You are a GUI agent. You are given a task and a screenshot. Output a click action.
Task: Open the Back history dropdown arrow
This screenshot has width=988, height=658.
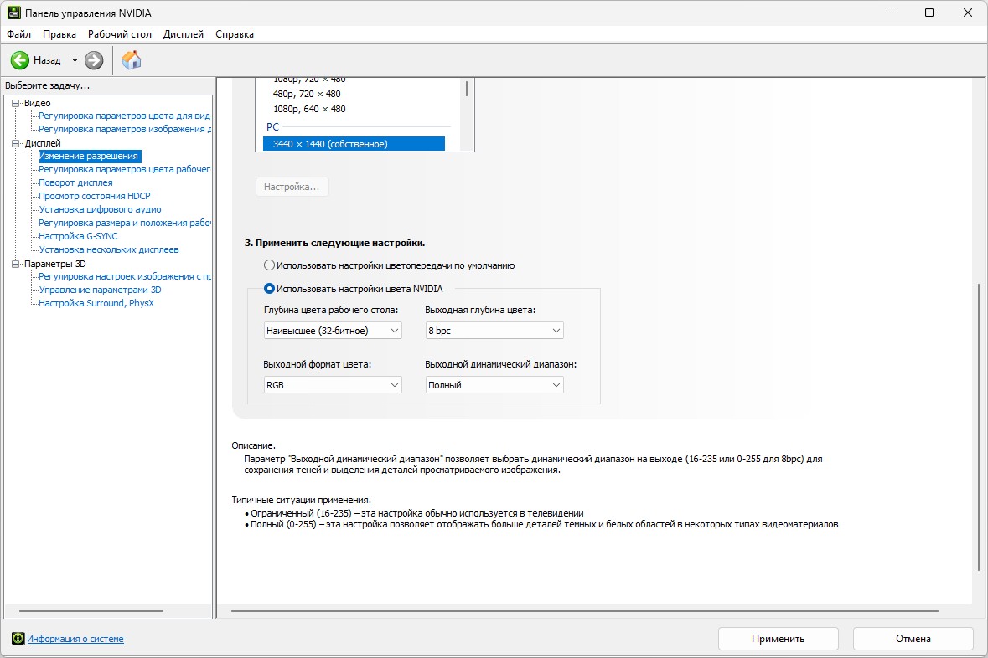click(x=75, y=60)
